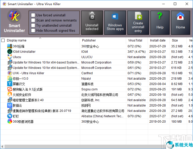Select the 360极速浏览器 entry
This screenshot has width=193, height=149.
click(23, 122)
